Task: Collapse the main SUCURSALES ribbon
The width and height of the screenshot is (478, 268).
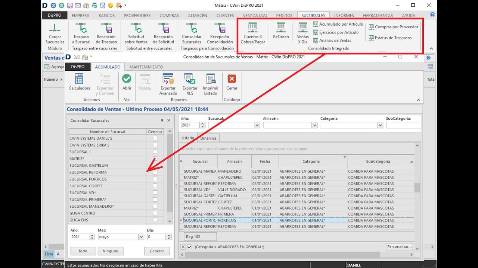Action: click(431, 48)
